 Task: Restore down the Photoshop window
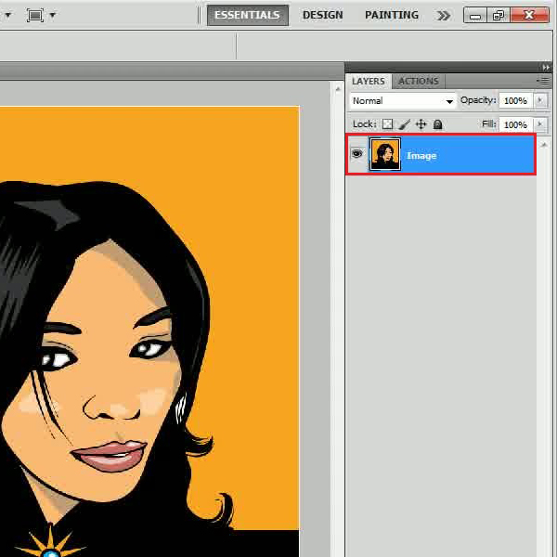499,15
